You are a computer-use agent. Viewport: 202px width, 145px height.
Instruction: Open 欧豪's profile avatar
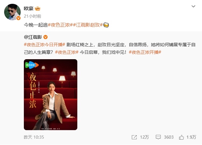[x=12, y=12]
